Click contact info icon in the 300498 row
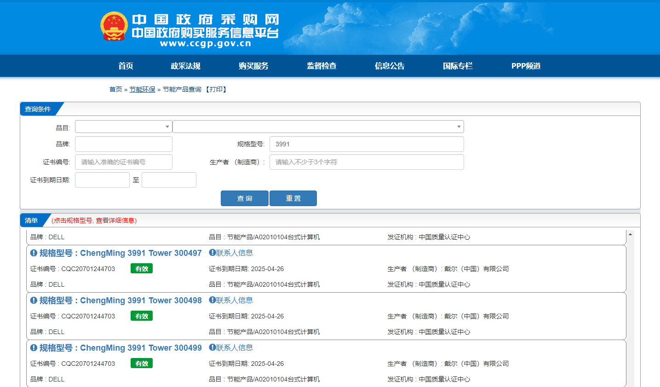Screen dimensions: 660x387 click(x=212, y=300)
